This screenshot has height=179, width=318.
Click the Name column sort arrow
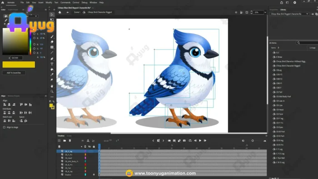click(x=278, y=48)
